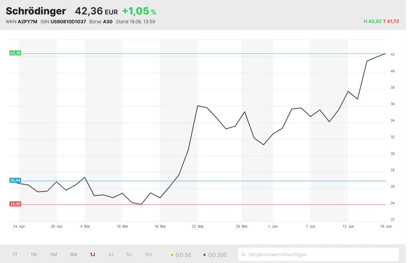This screenshot has height=263, width=411.
Task: Toggle the GD 50 moving average
Action: coord(181,255)
